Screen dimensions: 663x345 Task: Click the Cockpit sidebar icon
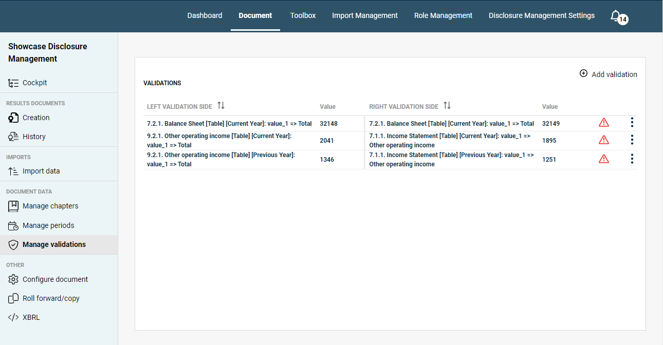pyautogui.click(x=13, y=83)
